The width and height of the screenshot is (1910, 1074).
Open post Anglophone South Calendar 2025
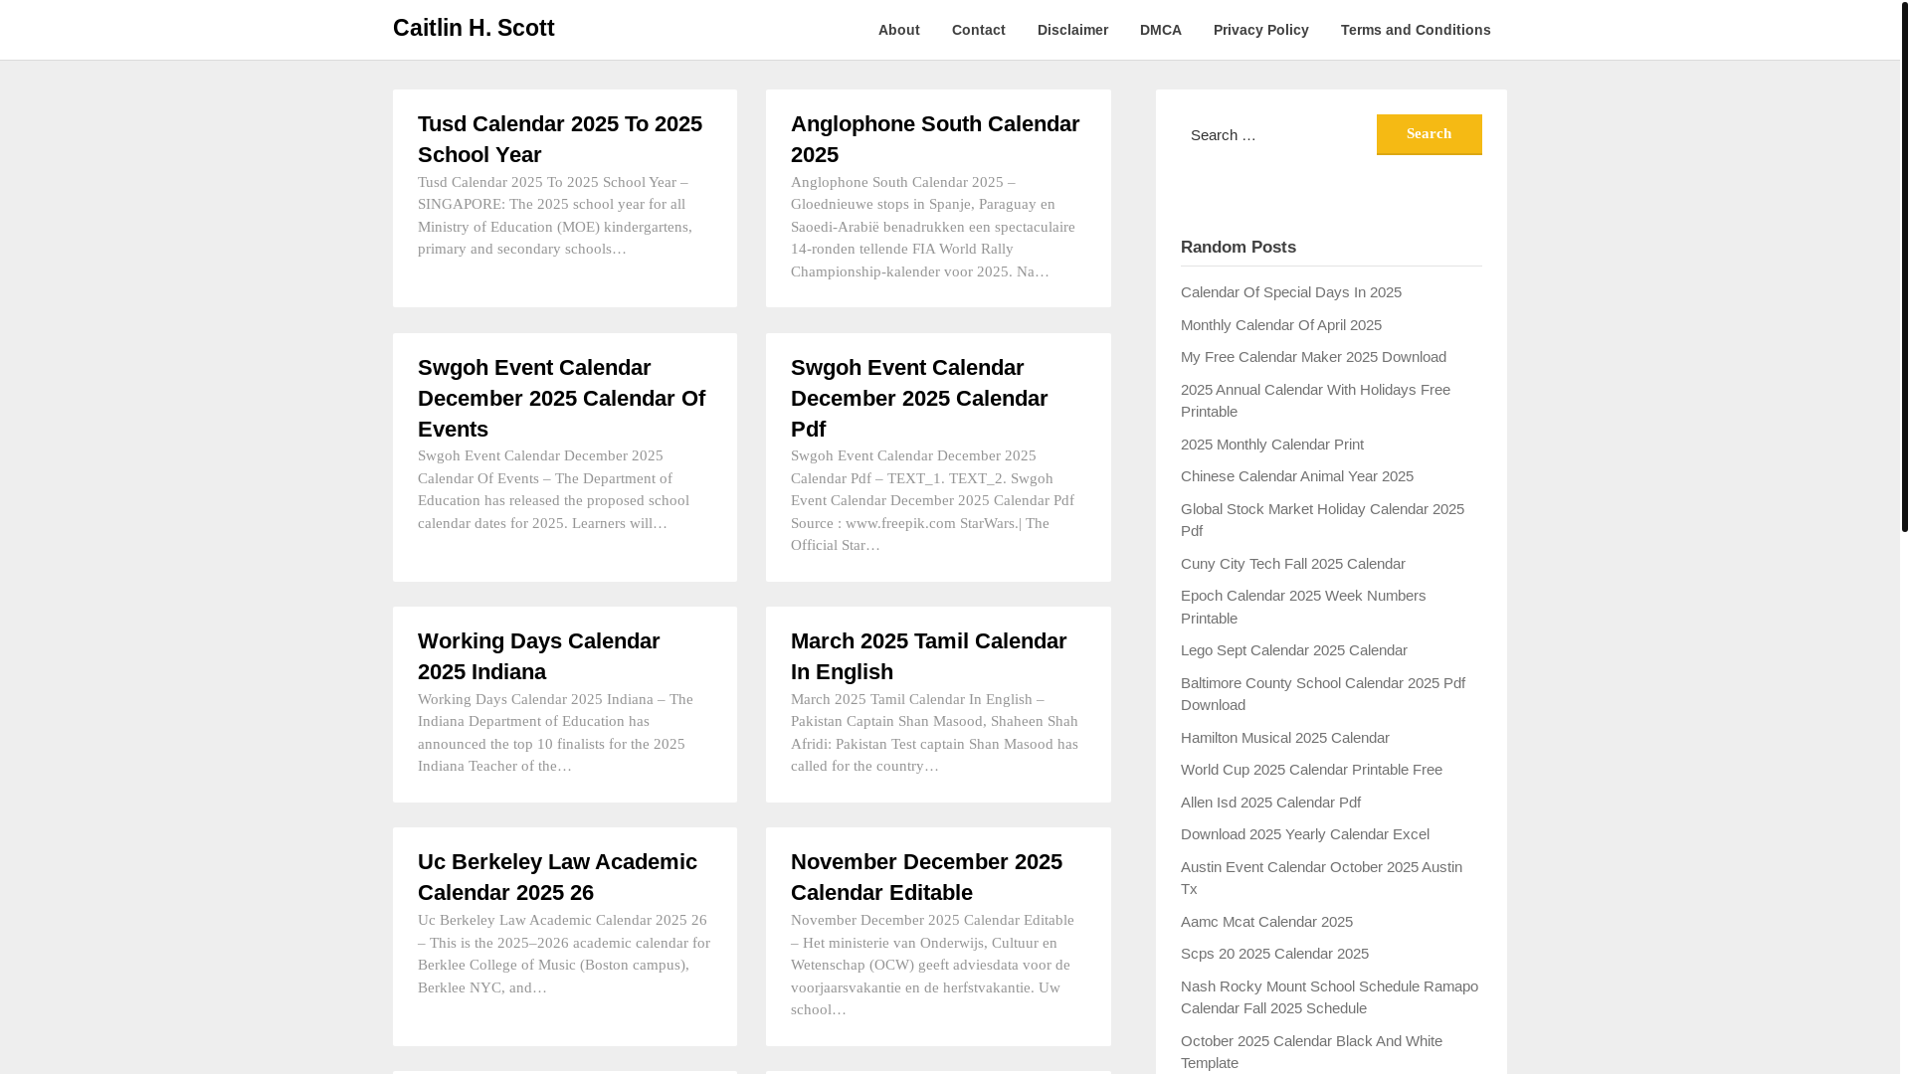[x=935, y=139]
